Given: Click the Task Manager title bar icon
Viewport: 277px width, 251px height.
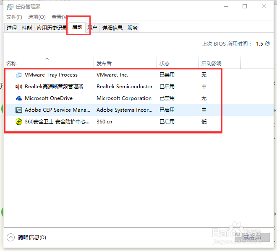Looking at the screenshot, I should pyautogui.click(x=10, y=7).
